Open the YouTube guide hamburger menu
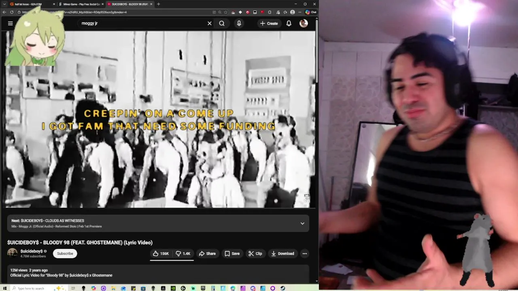Screen dimensions: 518x291 click(11, 23)
